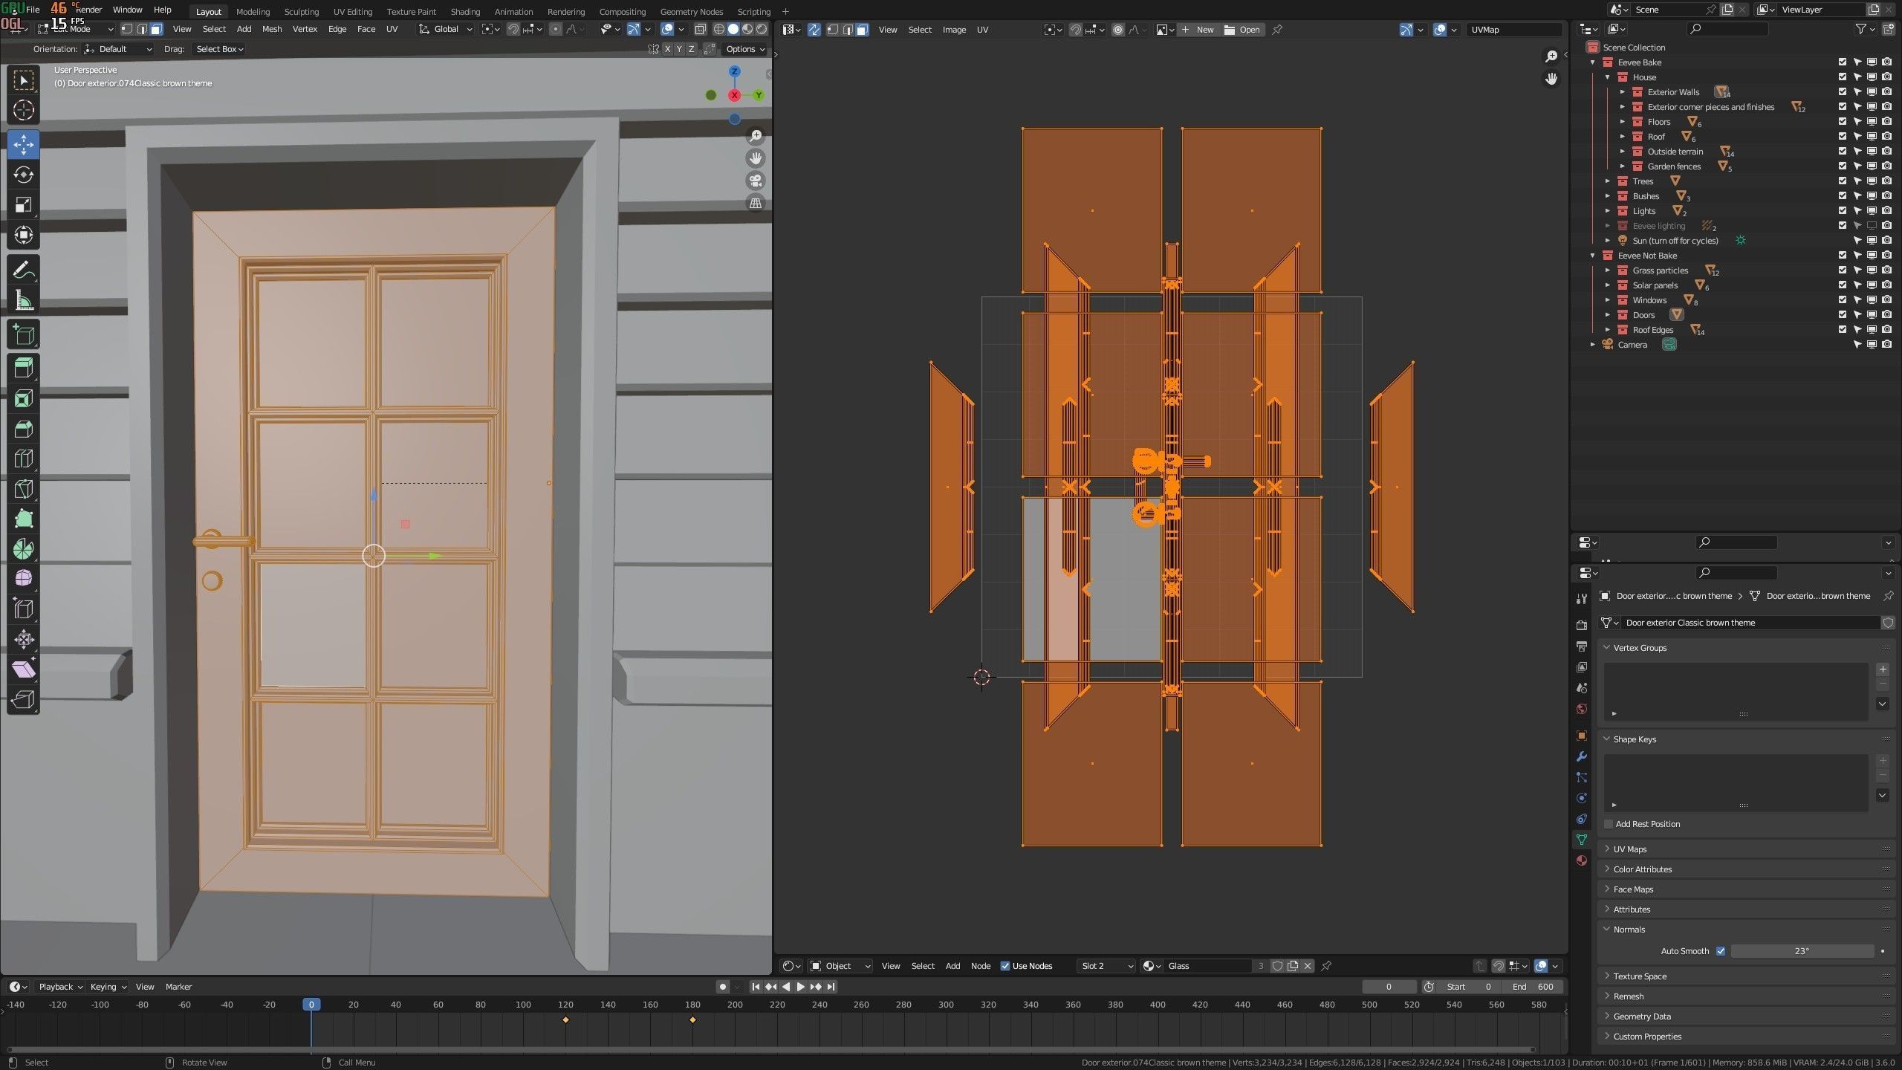Switch to the UV Editing workspace tab
Viewport: 1902px width, 1070px height.
tap(353, 11)
